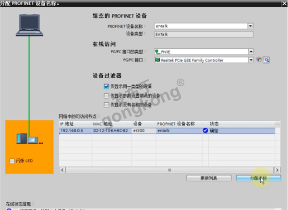This screenshot has height=210, width=288.
Task: Select the 'entalk' cell in node table
Action: click(179, 130)
